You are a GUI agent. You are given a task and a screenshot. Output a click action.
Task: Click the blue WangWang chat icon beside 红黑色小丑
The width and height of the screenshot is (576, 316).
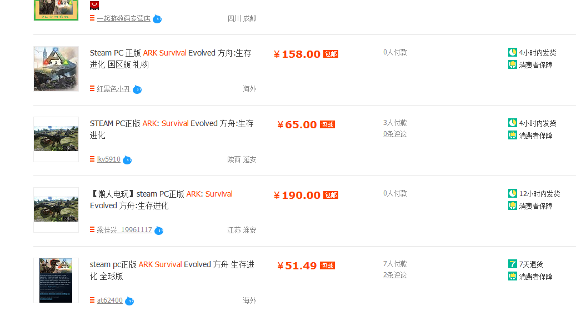coord(137,89)
